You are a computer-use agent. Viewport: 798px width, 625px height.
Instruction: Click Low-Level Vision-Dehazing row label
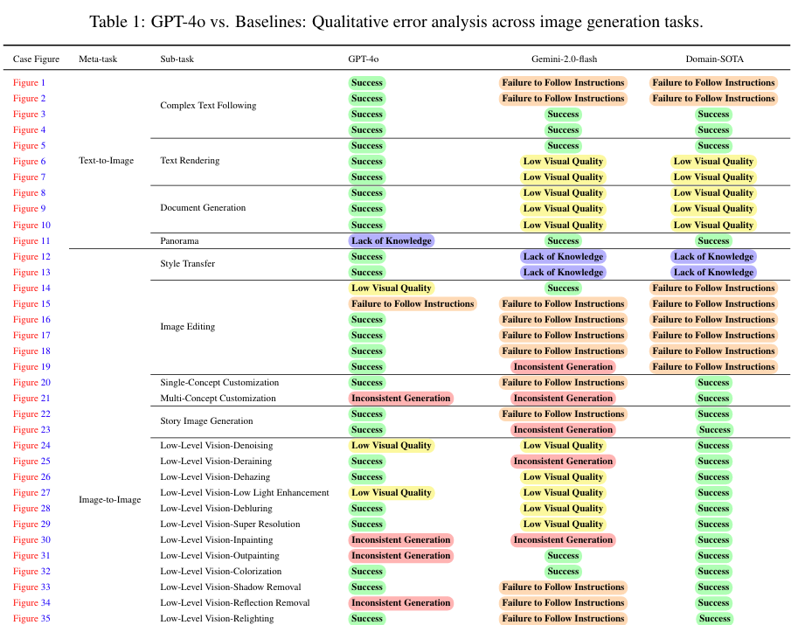point(215,477)
